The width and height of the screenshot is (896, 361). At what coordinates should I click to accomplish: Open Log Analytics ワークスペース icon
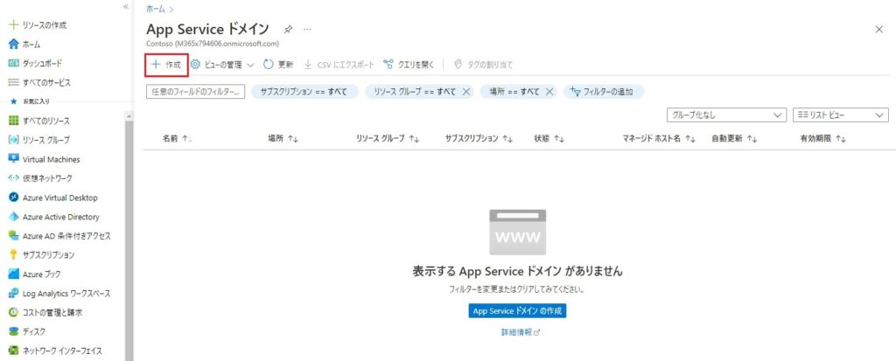pyautogui.click(x=14, y=294)
